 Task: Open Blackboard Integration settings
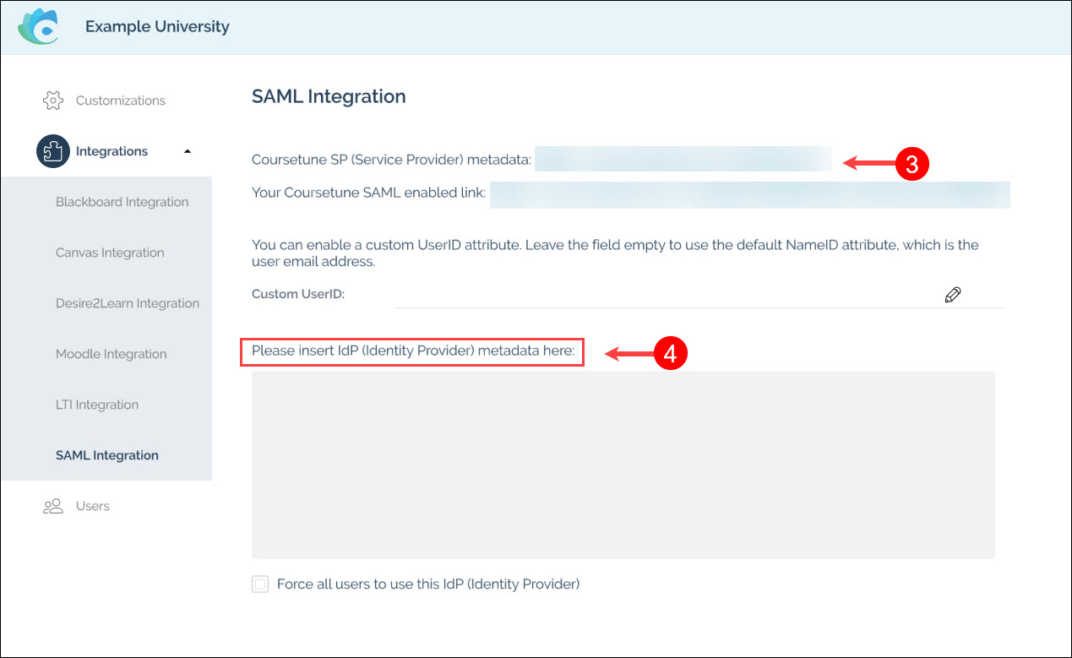122,202
